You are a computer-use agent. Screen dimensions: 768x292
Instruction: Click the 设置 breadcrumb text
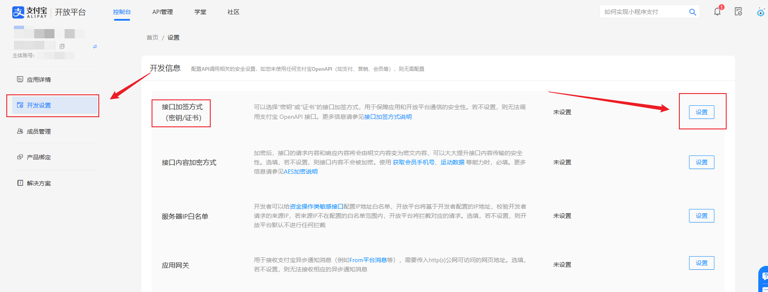(x=174, y=38)
